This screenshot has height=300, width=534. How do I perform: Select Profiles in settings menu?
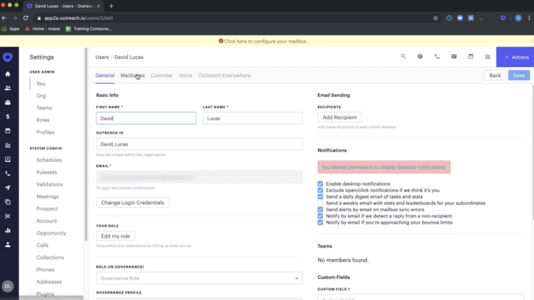pyautogui.click(x=45, y=133)
